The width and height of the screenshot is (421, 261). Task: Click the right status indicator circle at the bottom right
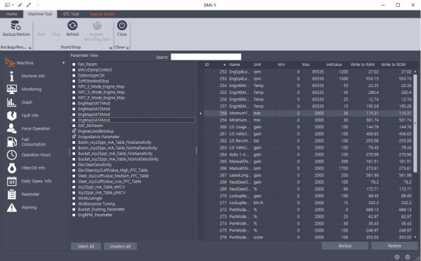coord(407,257)
